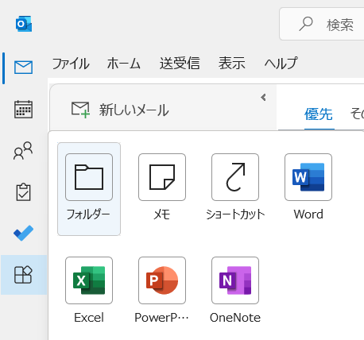This screenshot has width=364, height=340.
Task: Click the ショートカット label text
Action: pyautogui.click(x=235, y=214)
